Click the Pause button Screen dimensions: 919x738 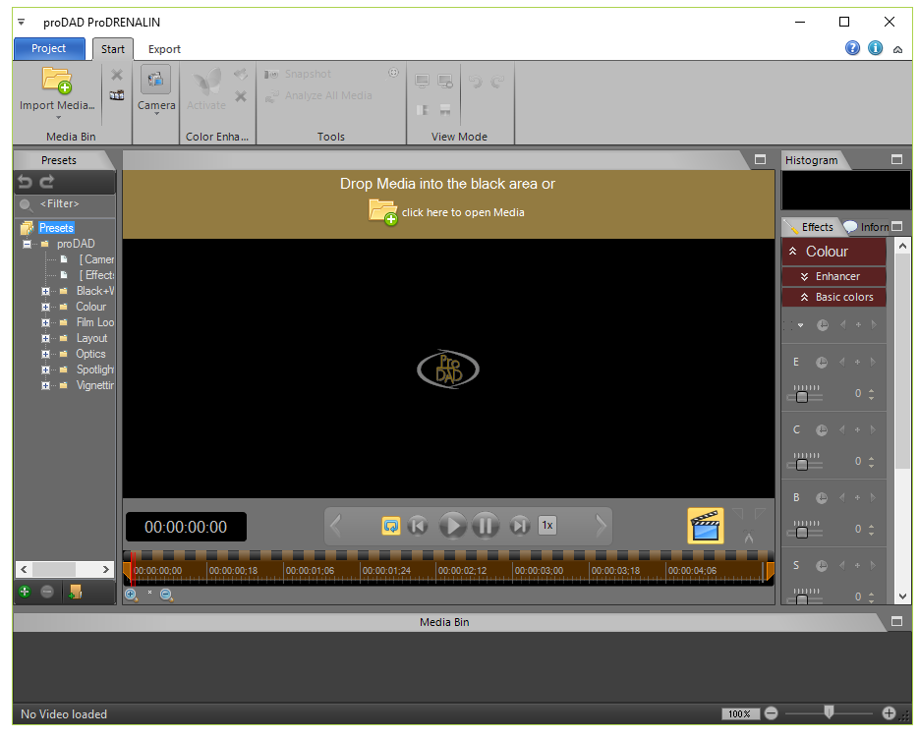point(486,526)
